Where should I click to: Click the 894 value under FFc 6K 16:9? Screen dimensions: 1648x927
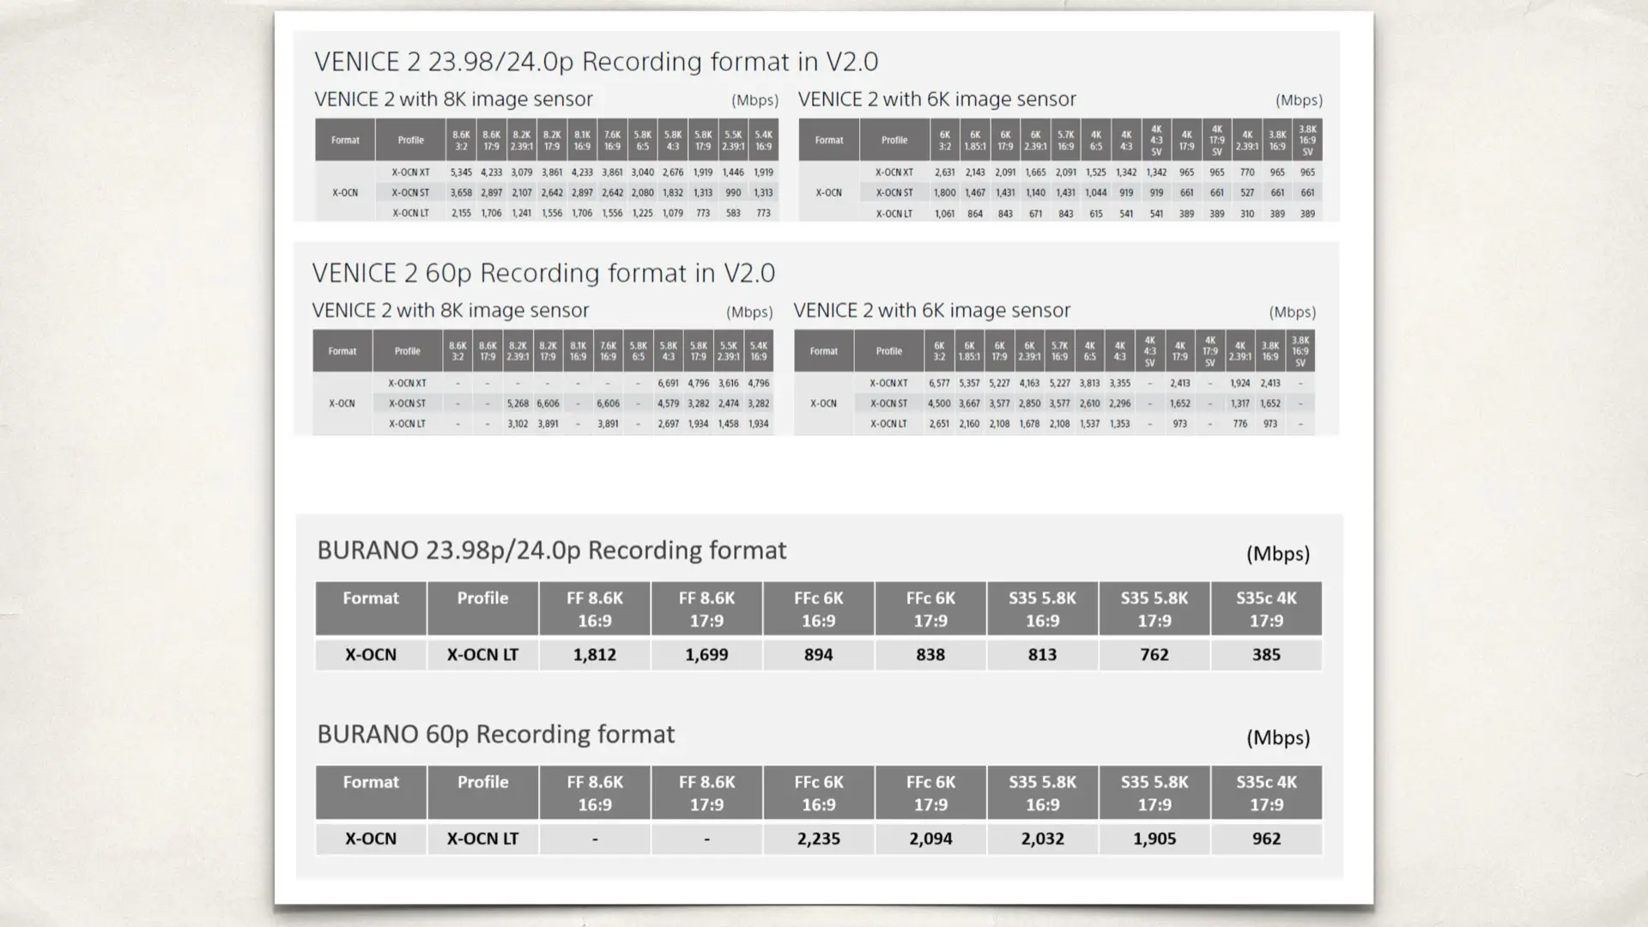818,655
